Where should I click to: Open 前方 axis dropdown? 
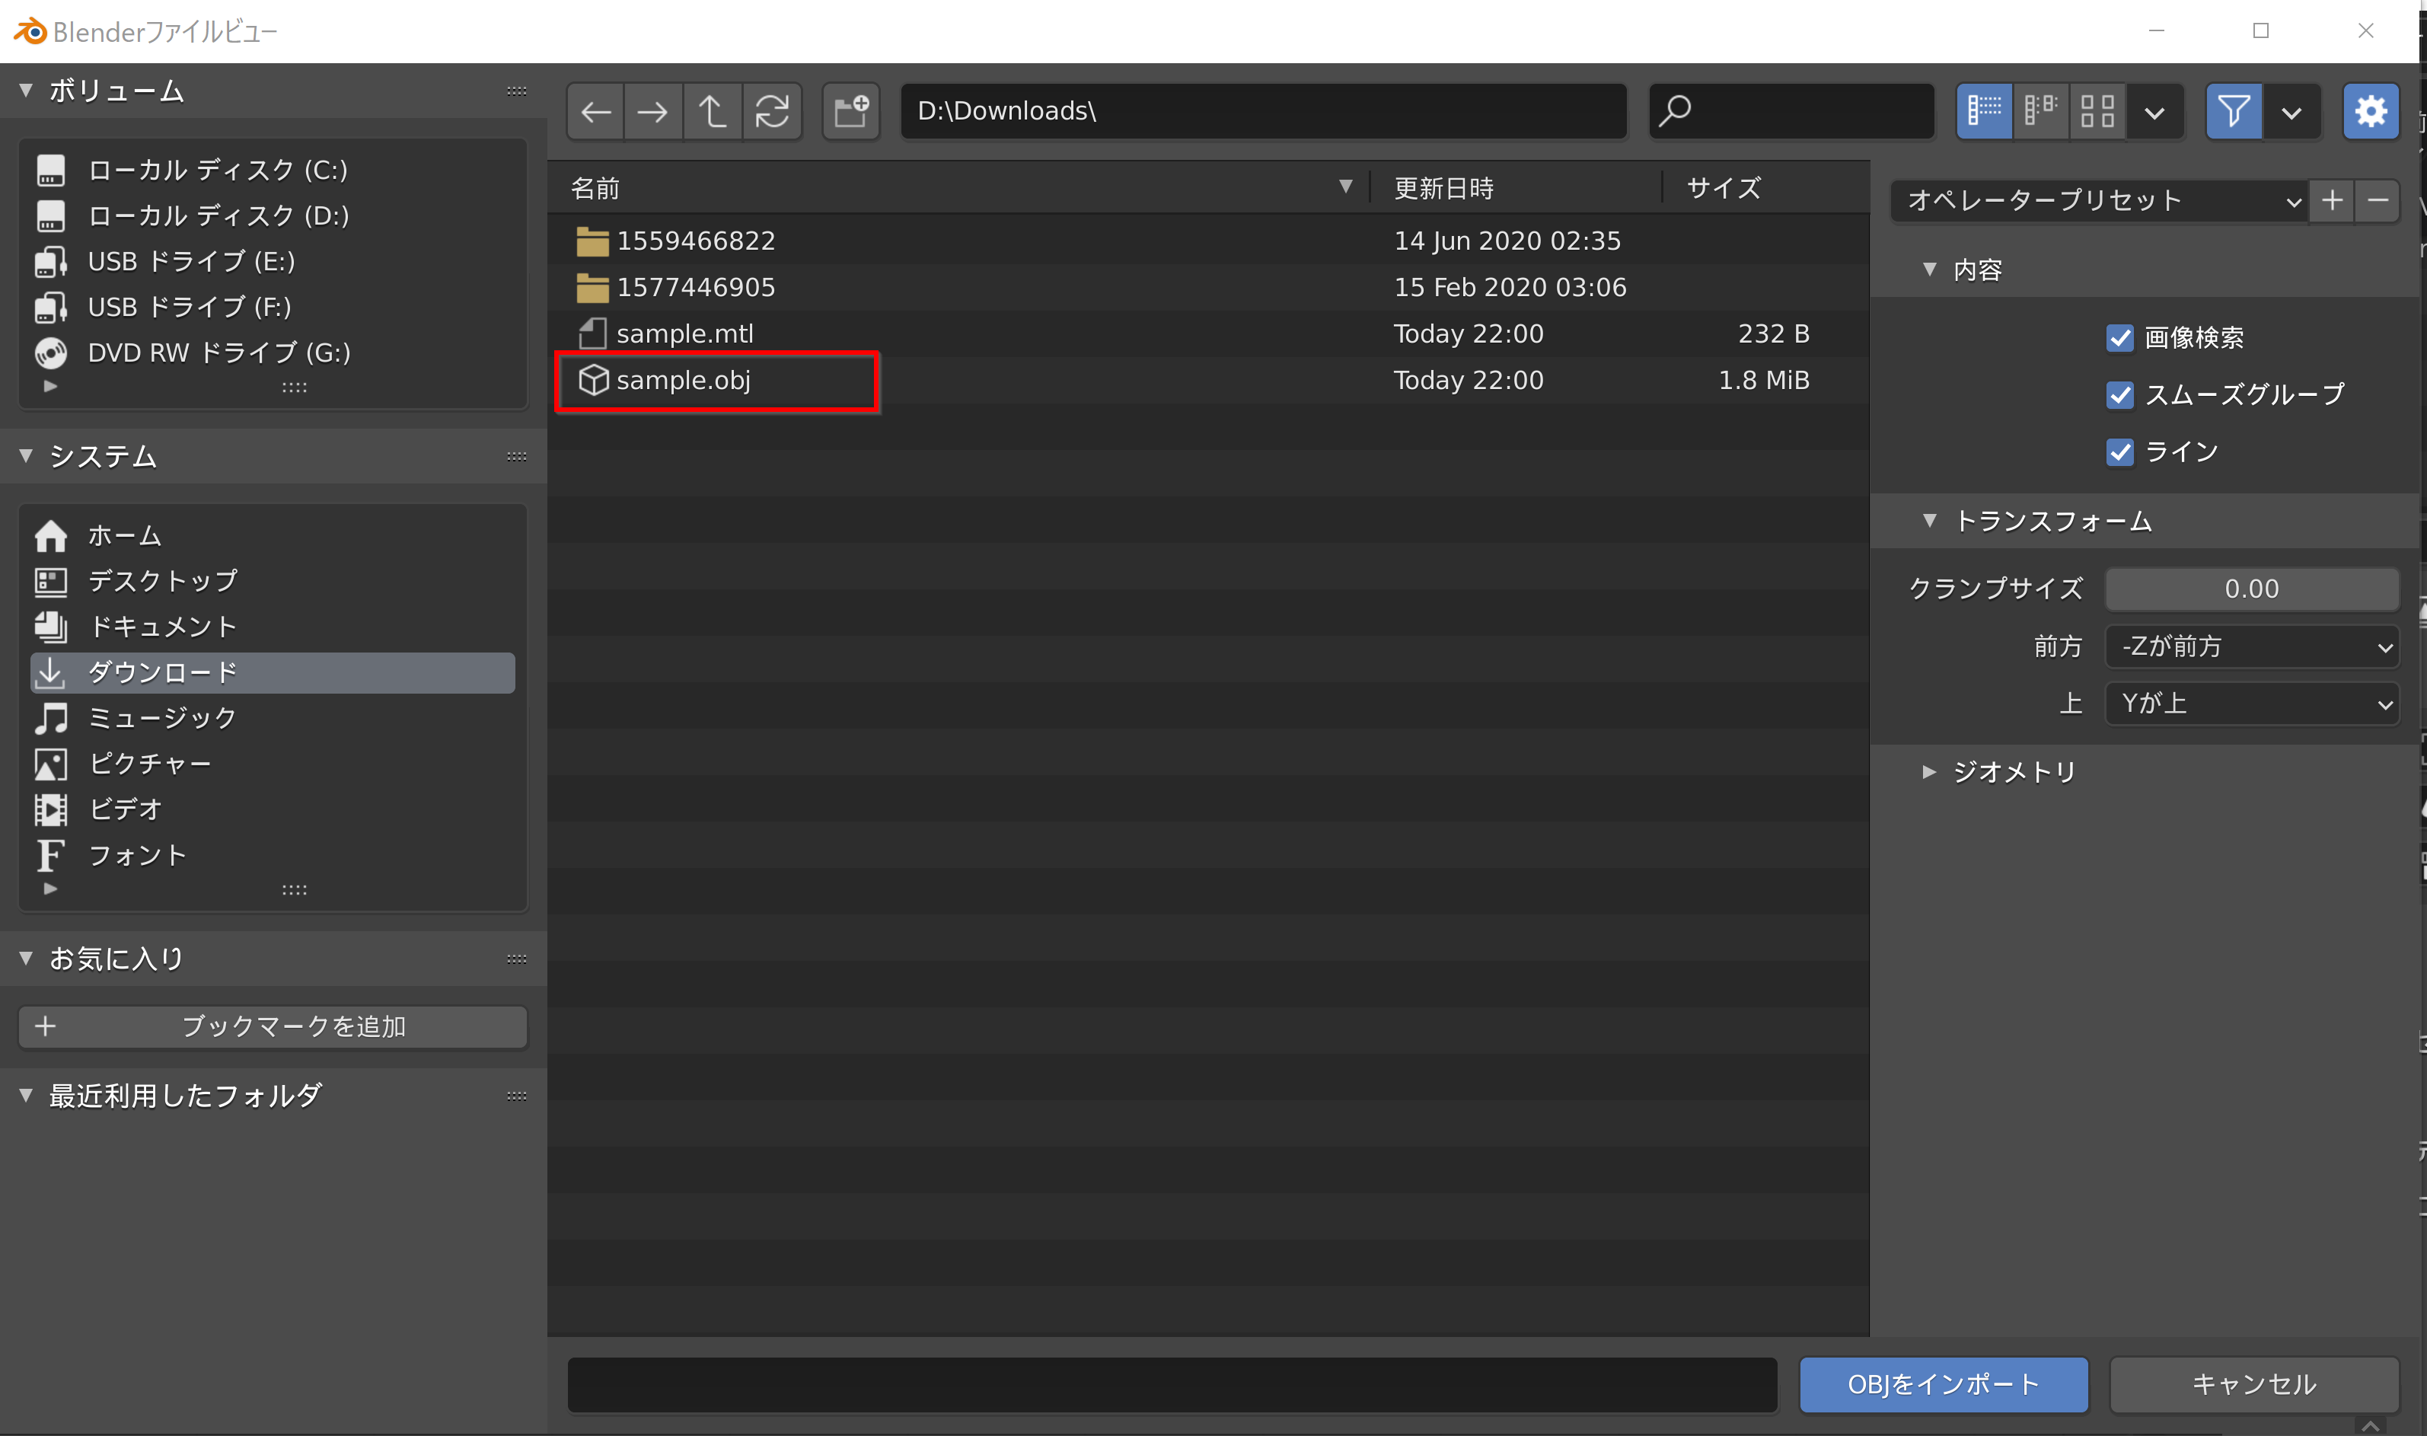pos(2252,646)
